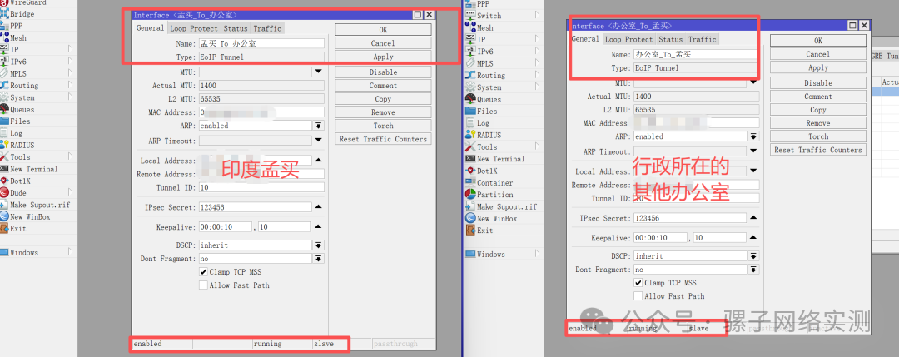
Task: Click Comment in the 办公室_To_孟买 window
Action: point(818,97)
